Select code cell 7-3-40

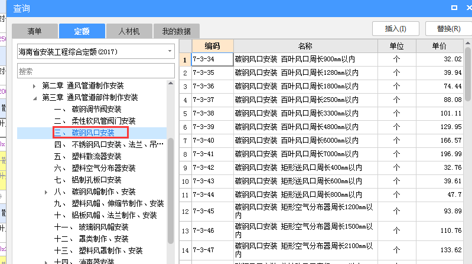[213, 140]
